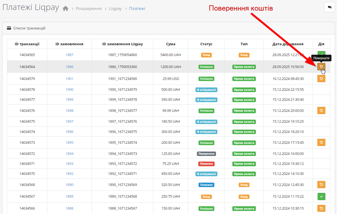This screenshot has height=214, width=337.
Task: Select the amount 5400.00 UAH
Action: [171, 55]
